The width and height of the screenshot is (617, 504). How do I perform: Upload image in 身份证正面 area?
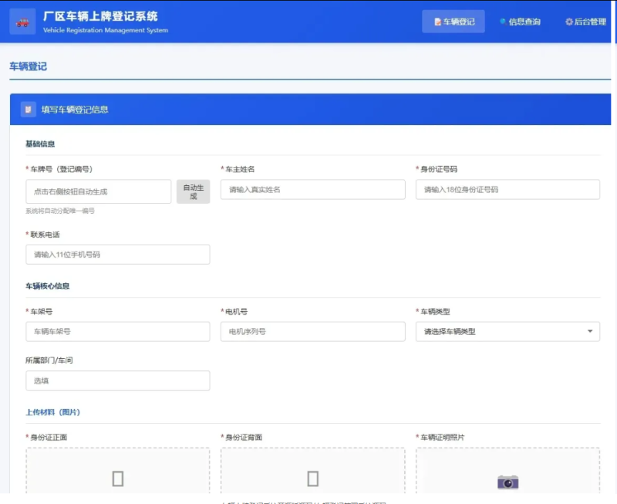pyautogui.click(x=118, y=471)
